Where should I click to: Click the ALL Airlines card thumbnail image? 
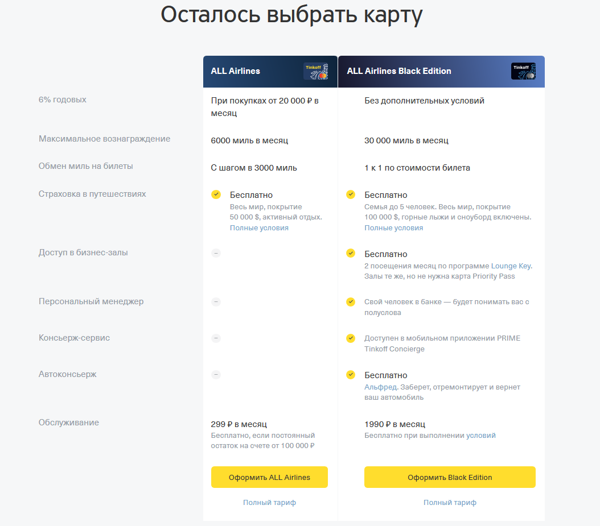tap(316, 72)
